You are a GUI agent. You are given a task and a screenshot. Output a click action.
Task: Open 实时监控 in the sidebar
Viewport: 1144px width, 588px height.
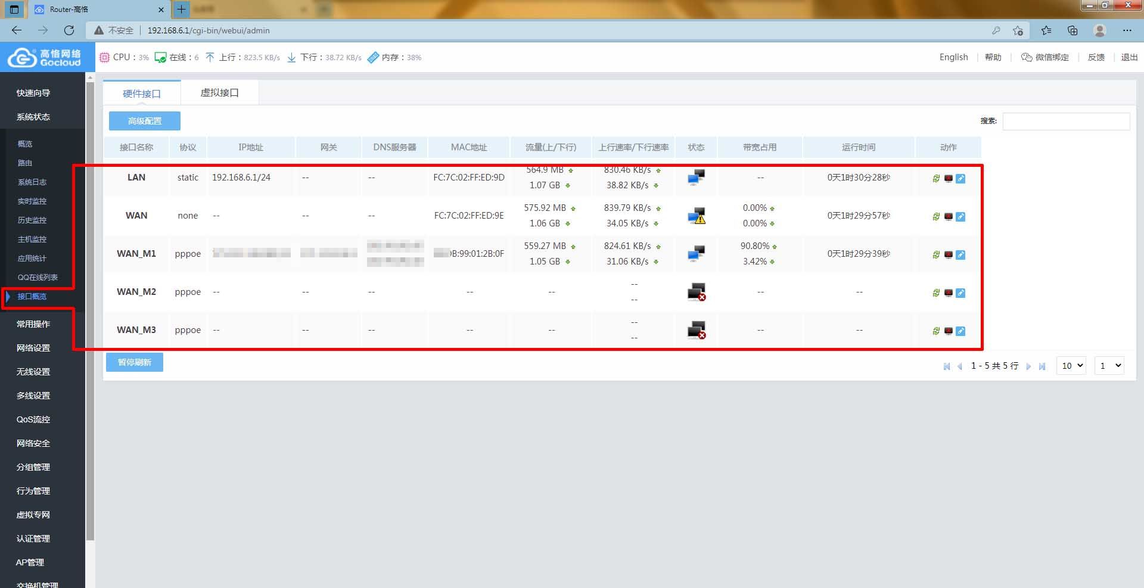click(x=32, y=201)
